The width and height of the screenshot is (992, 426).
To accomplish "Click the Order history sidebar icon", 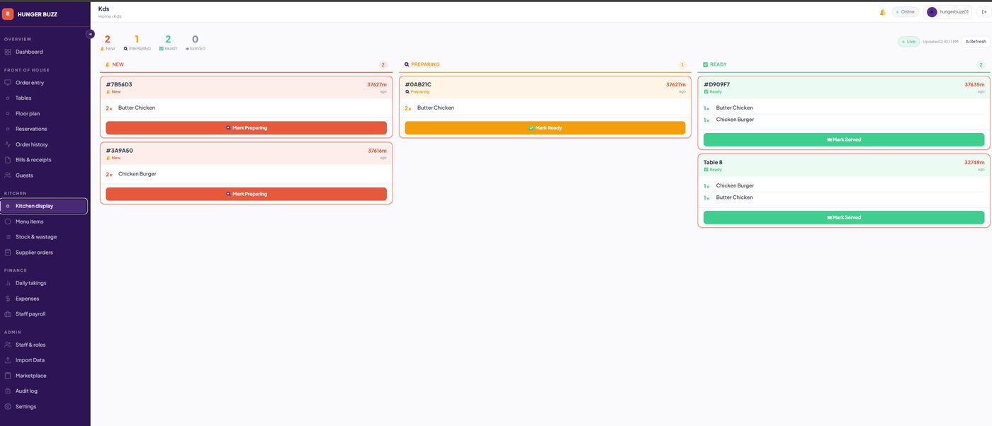I will (x=8, y=144).
